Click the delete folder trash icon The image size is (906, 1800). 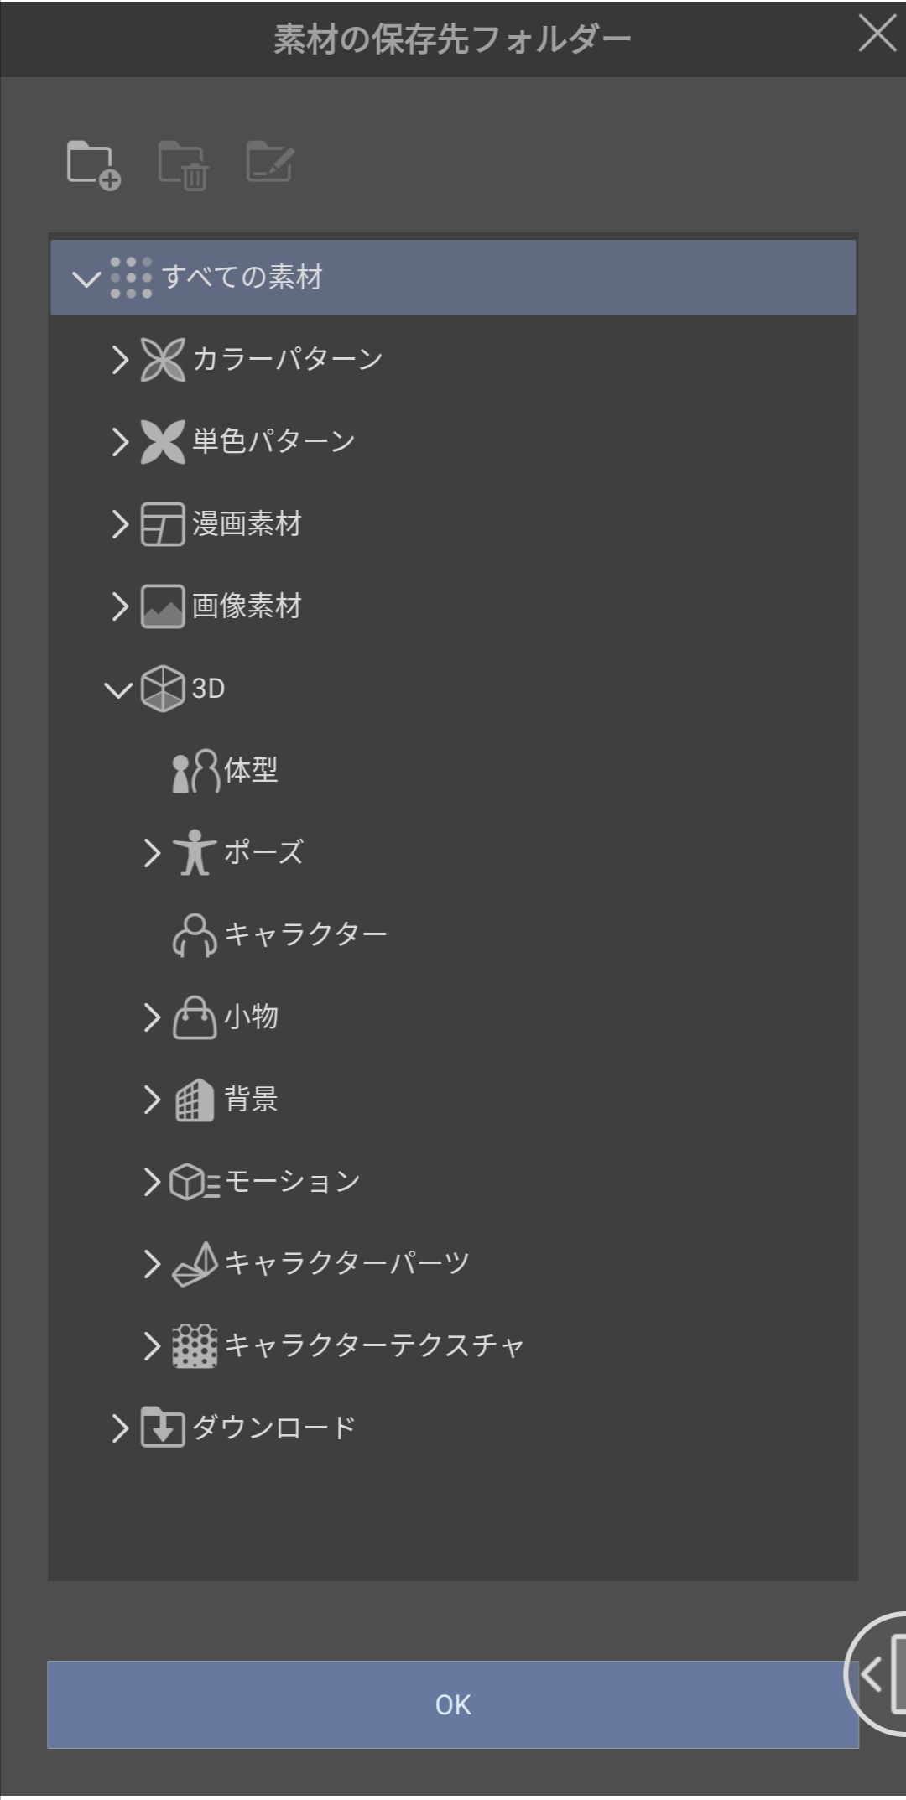pos(183,165)
